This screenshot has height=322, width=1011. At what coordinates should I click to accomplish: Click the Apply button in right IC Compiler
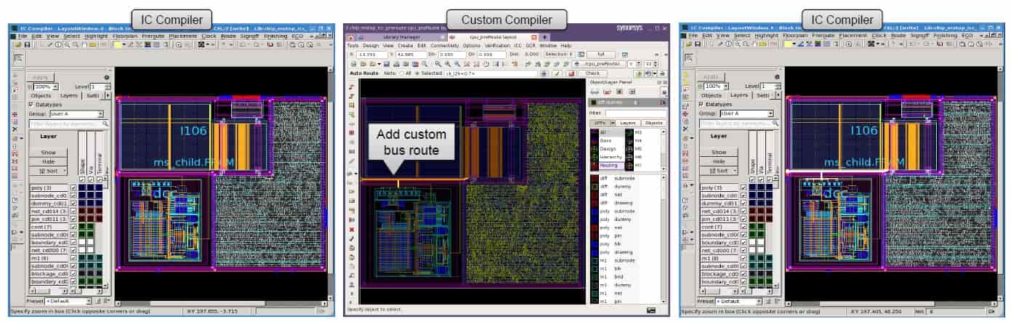(x=711, y=77)
